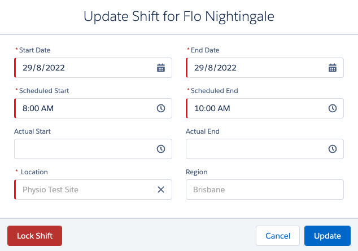Image resolution: width=358 pixels, height=251 pixels.
Task: Focus the End Date field showing 29/8/2022
Action: coord(265,68)
